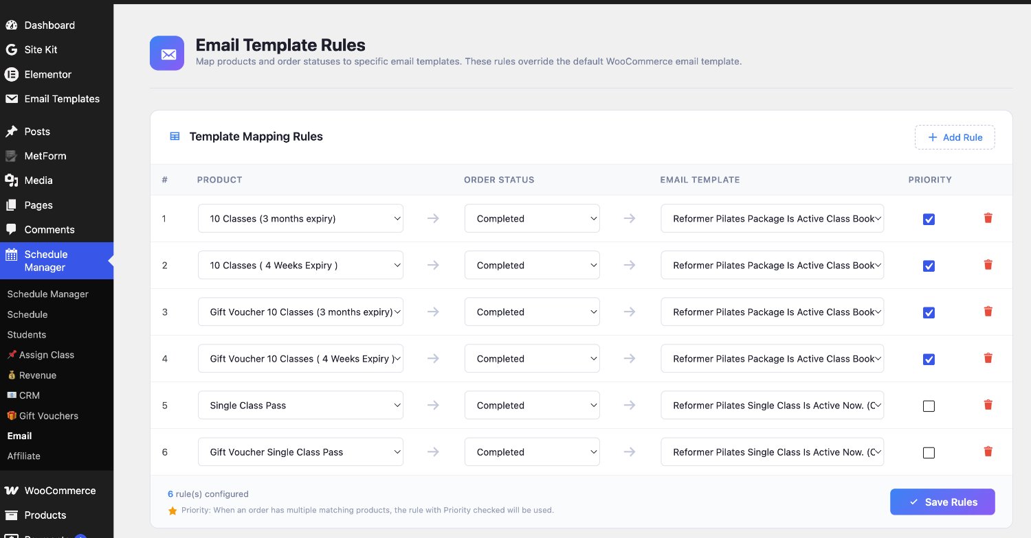1031x538 pixels.
Task: Open email template dropdown in rule 3
Action: click(772, 312)
